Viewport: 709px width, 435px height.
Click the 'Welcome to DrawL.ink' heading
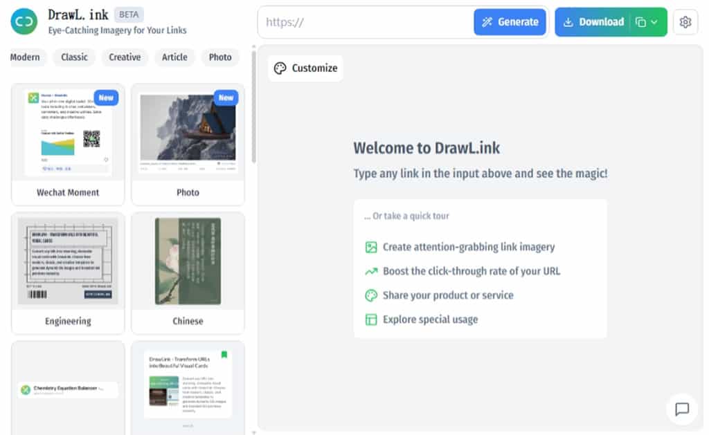(x=427, y=148)
